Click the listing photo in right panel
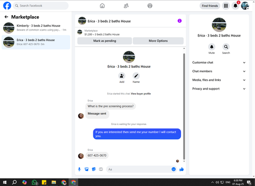The width and height of the screenshot is (255, 186). (x=219, y=25)
